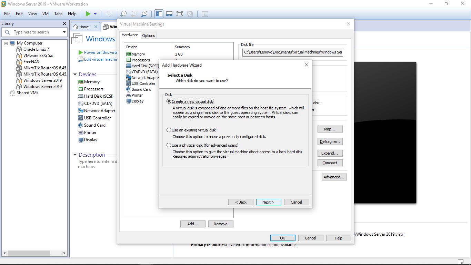Take a snapshot using the toolbar icon
This screenshot has width=471, height=265.
123,14
